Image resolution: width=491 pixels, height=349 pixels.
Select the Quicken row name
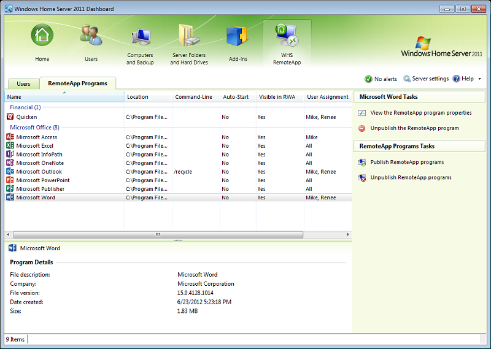coord(26,117)
